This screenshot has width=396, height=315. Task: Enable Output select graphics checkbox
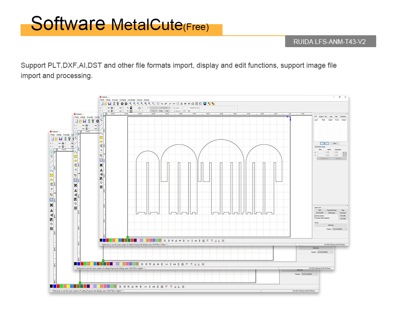click(315, 218)
